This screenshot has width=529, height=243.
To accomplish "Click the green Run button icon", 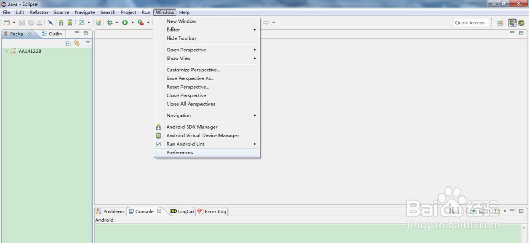I will 125,23.
